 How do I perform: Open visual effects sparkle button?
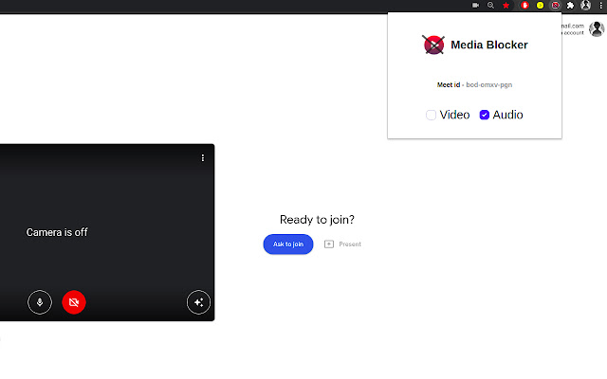coord(198,302)
